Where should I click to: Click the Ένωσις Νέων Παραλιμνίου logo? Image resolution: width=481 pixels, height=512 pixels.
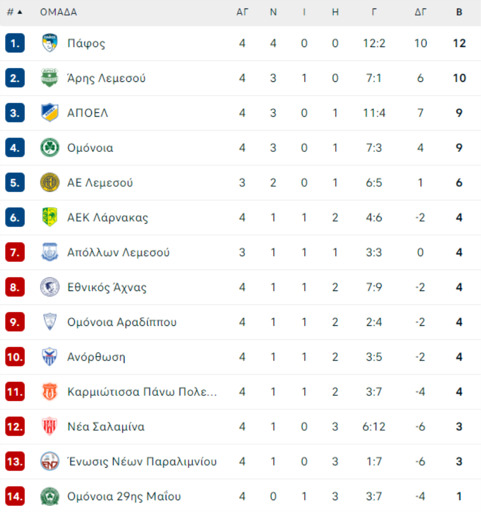(50, 461)
